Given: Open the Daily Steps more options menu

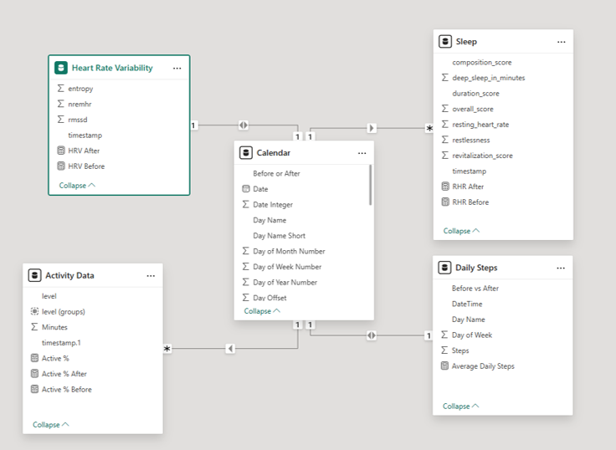Looking at the screenshot, I should 561,268.
